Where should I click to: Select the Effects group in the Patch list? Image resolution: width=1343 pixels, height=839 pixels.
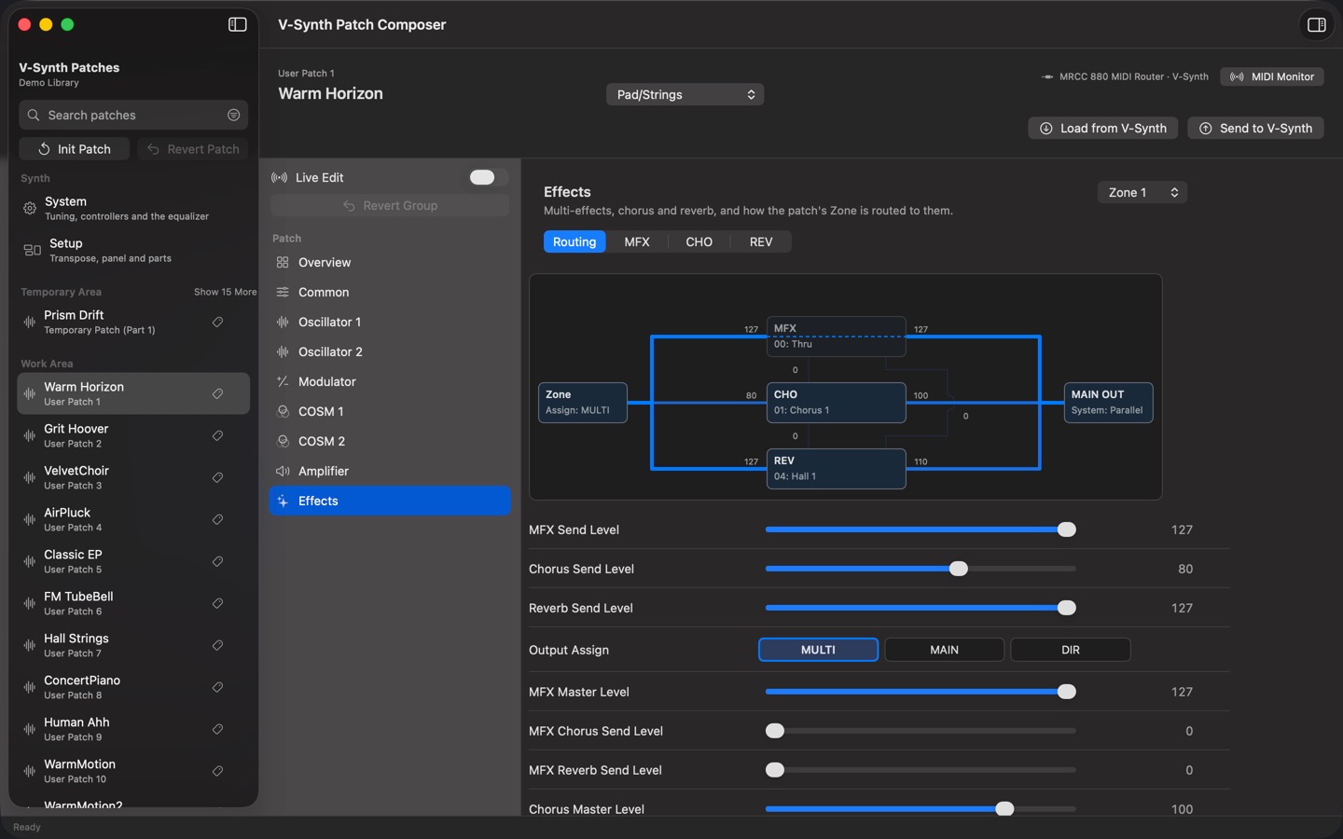tap(390, 501)
